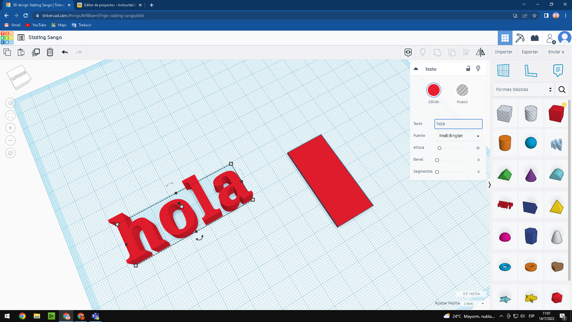Image resolution: width=572 pixels, height=322 pixels.
Task: Undo the last action
Action: tap(65, 52)
